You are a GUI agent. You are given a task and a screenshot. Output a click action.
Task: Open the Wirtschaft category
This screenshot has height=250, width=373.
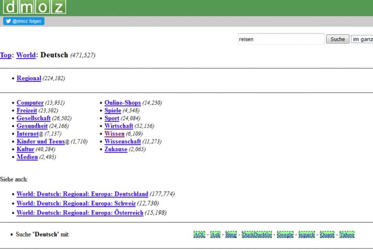[x=119, y=126]
